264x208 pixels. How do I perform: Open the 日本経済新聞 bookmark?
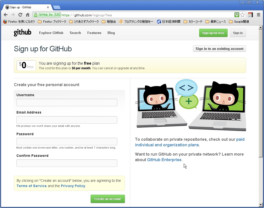pos(169,21)
